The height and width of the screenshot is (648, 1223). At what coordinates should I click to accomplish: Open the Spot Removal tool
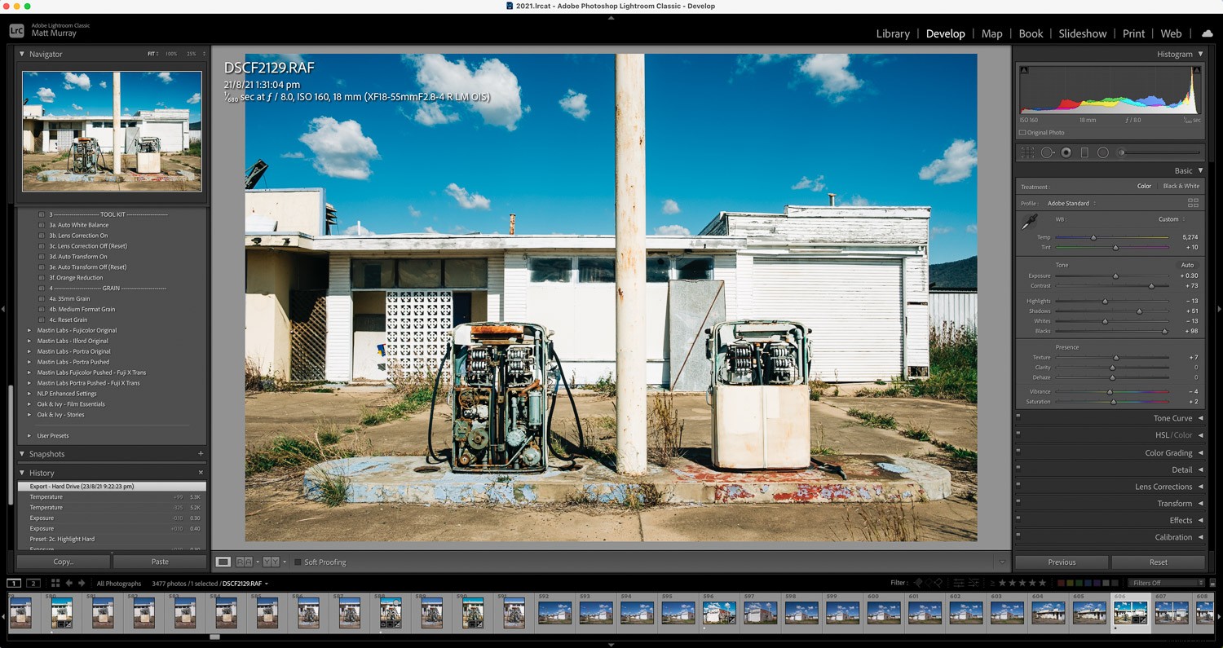(x=1048, y=152)
